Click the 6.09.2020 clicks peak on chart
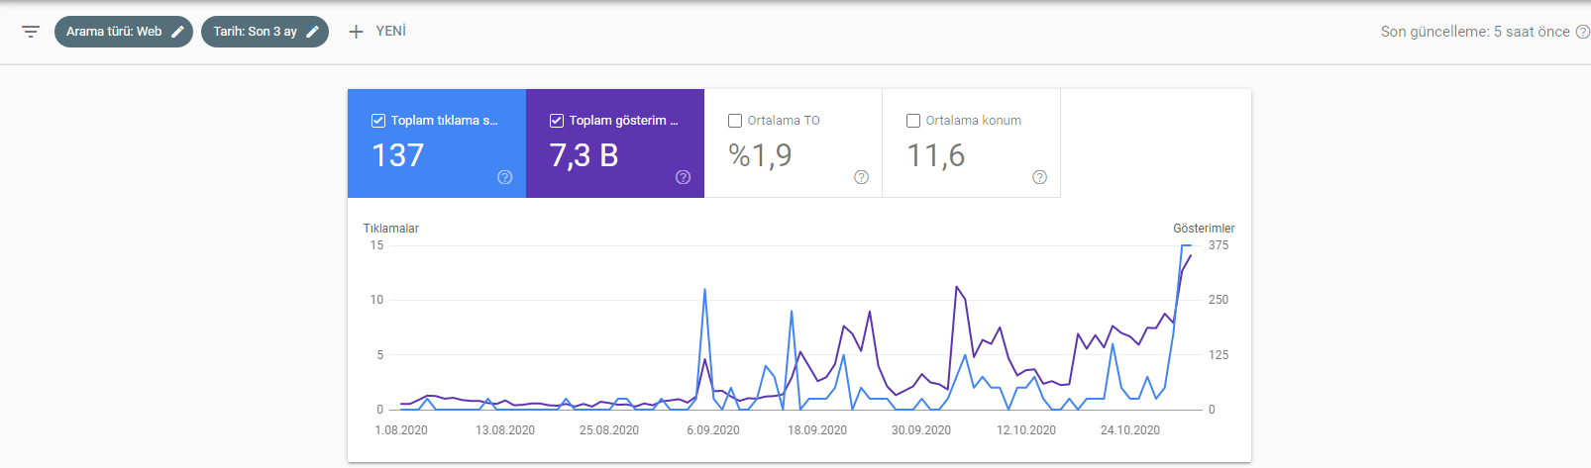This screenshot has width=1591, height=468. pos(704,290)
